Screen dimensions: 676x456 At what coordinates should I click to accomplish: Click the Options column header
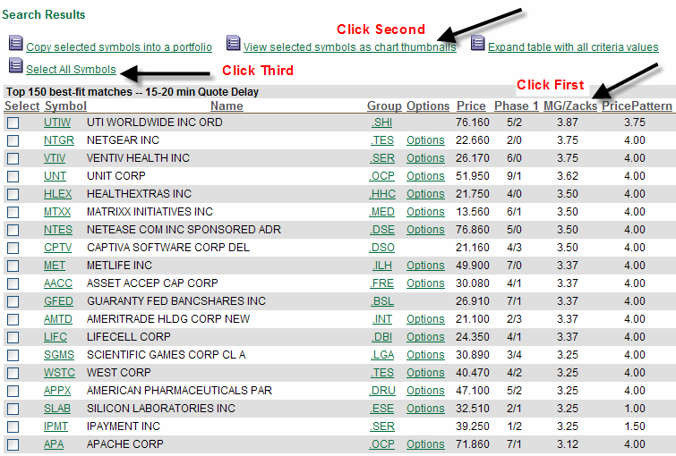coord(428,106)
